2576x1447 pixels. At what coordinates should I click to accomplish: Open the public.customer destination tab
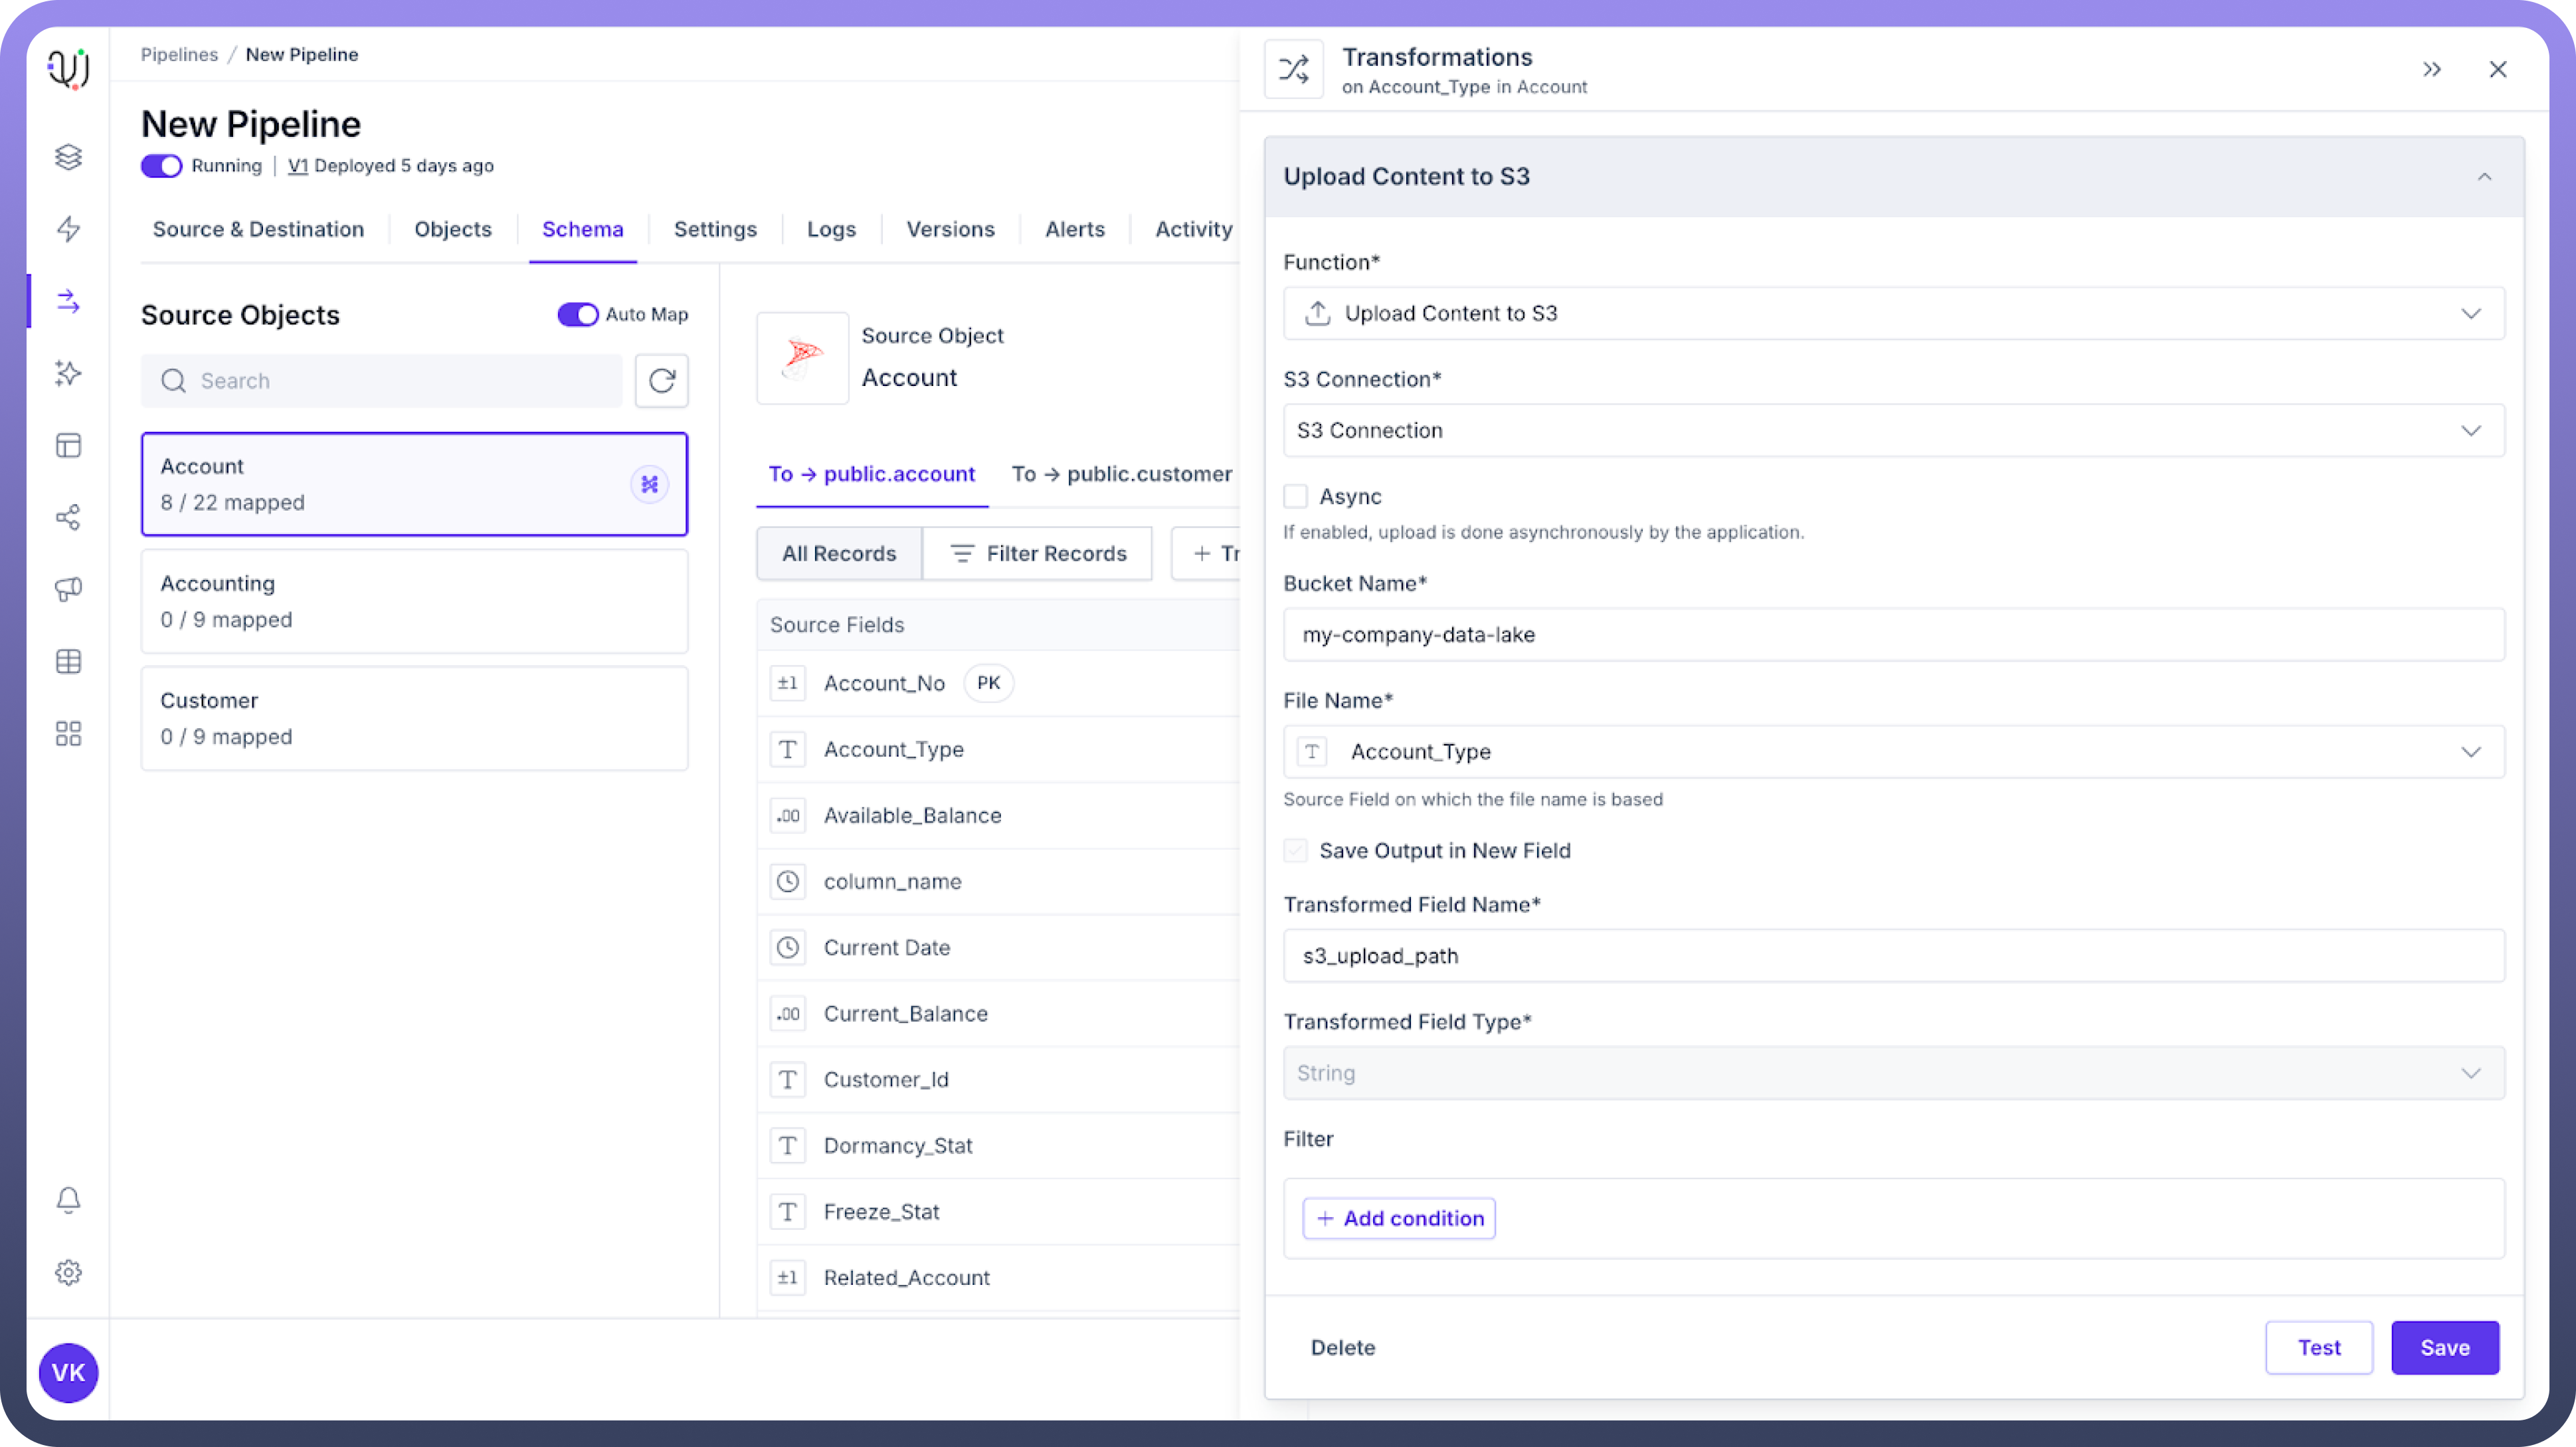click(1121, 474)
